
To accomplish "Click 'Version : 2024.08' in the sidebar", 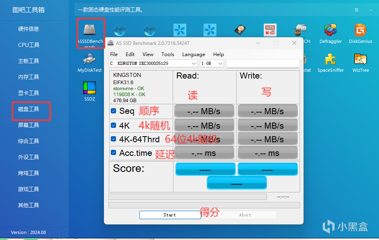I will 28,232.
